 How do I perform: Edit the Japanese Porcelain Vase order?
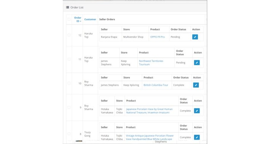(x=197, y=111)
